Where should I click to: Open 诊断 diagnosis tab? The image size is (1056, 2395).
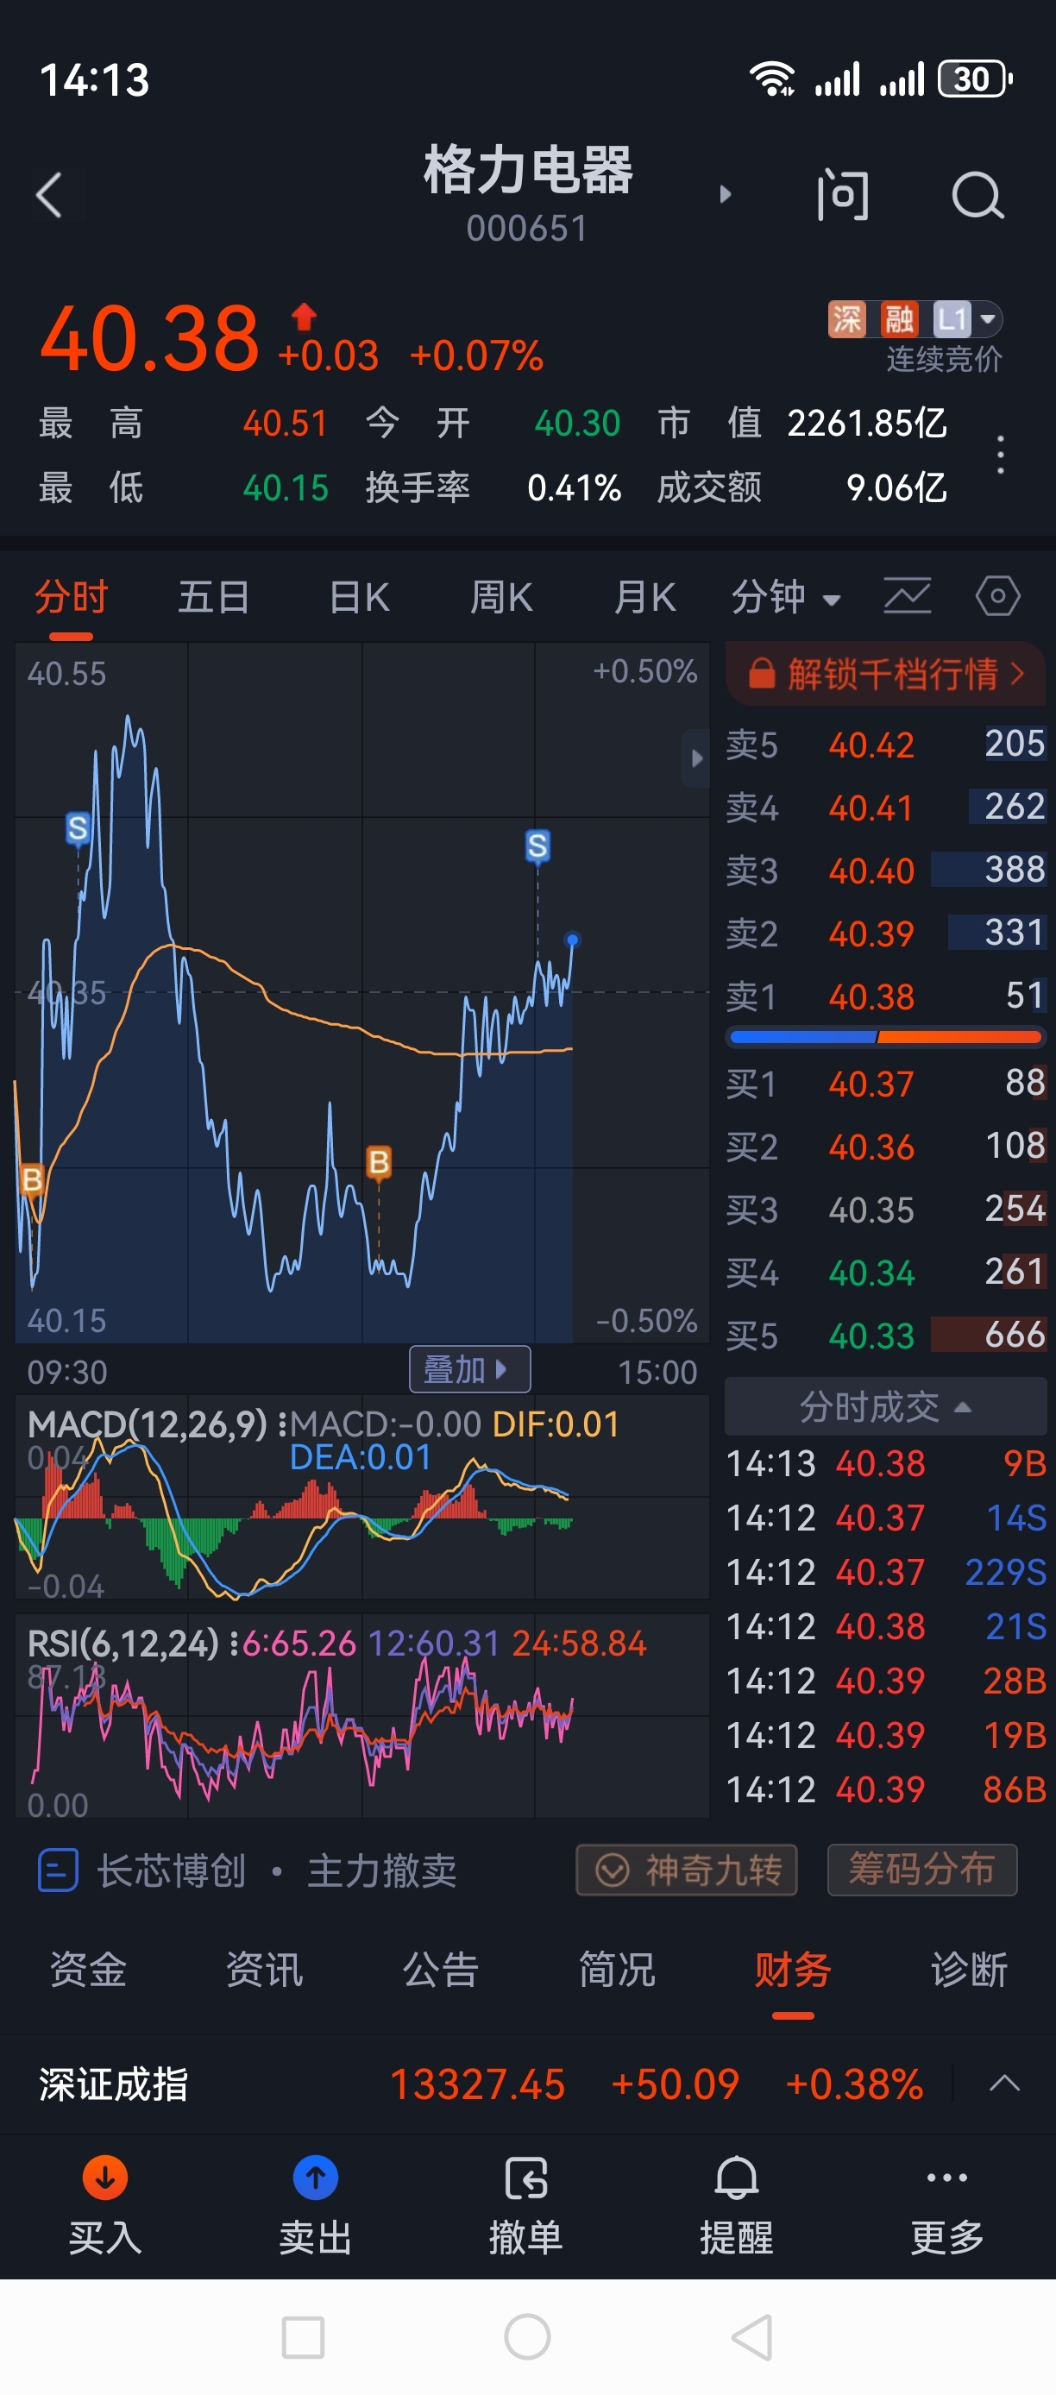click(970, 1969)
